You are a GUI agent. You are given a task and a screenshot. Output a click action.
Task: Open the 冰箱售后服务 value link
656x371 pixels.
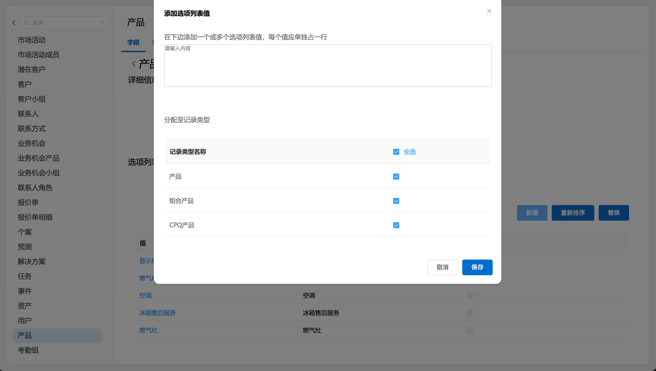pyautogui.click(x=157, y=313)
